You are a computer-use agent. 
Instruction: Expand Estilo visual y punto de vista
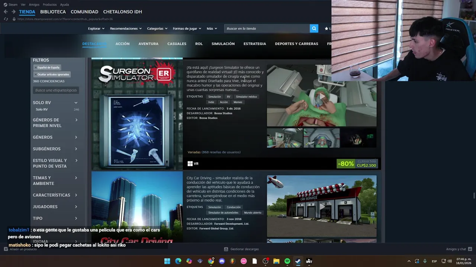[76, 160]
